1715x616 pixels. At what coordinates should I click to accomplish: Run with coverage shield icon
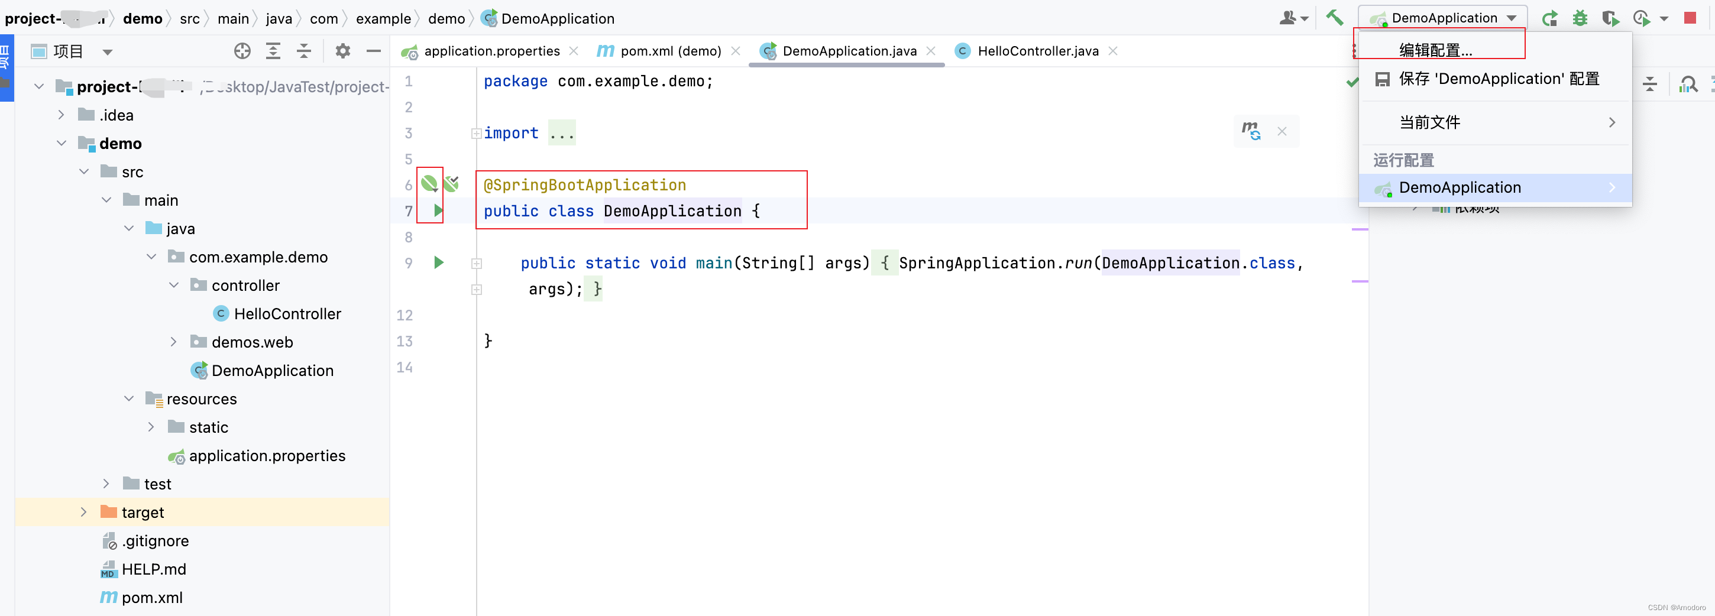(1610, 18)
